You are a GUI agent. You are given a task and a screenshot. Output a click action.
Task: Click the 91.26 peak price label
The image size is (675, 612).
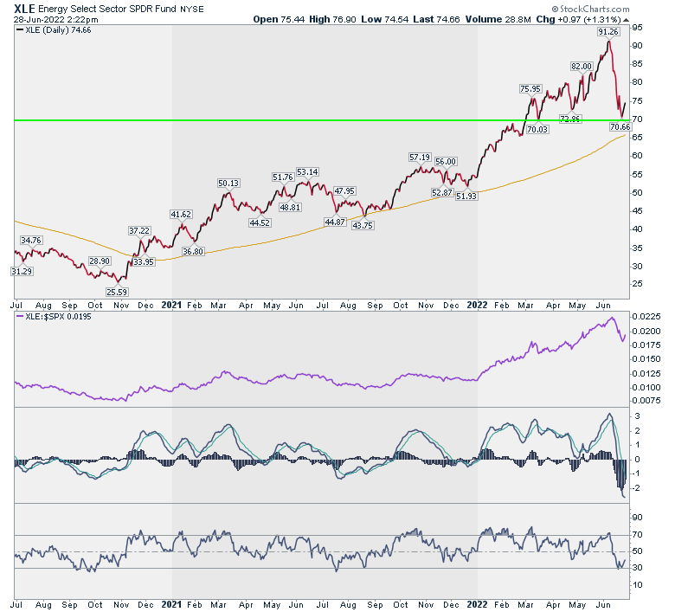point(607,31)
